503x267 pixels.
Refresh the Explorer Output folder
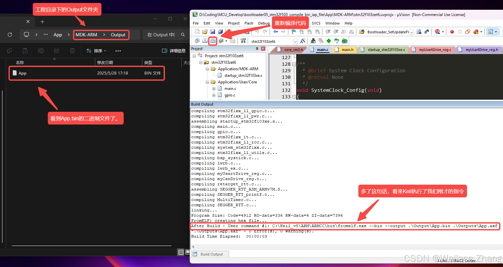coord(10,35)
